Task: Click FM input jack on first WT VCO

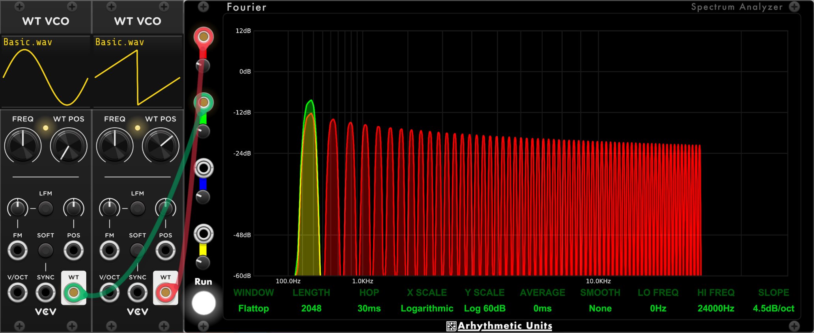Action: pyautogui.click(x=18, y=250)
